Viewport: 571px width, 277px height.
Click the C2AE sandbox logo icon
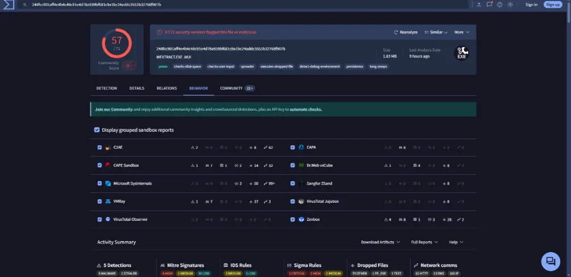click(108, 148)
